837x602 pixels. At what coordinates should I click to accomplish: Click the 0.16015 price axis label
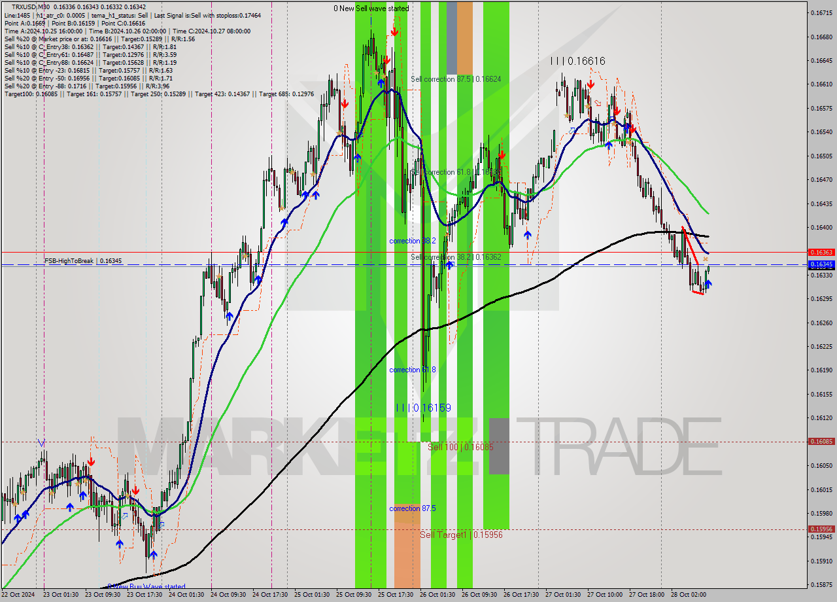821,489
